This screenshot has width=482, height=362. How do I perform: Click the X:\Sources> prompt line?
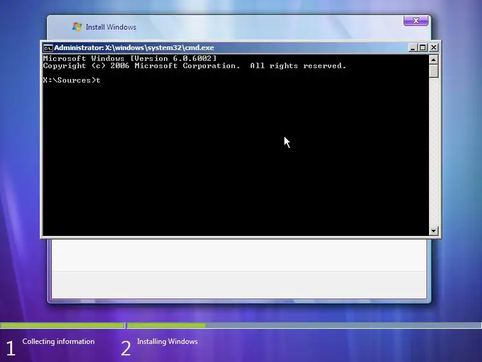pos(72,80)
